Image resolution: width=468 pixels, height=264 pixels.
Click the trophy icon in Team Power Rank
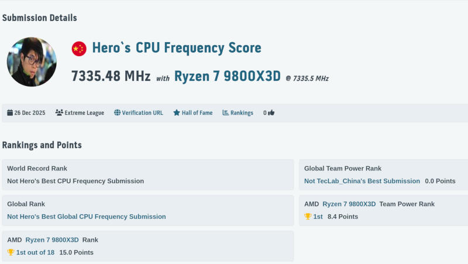point(308,217)
